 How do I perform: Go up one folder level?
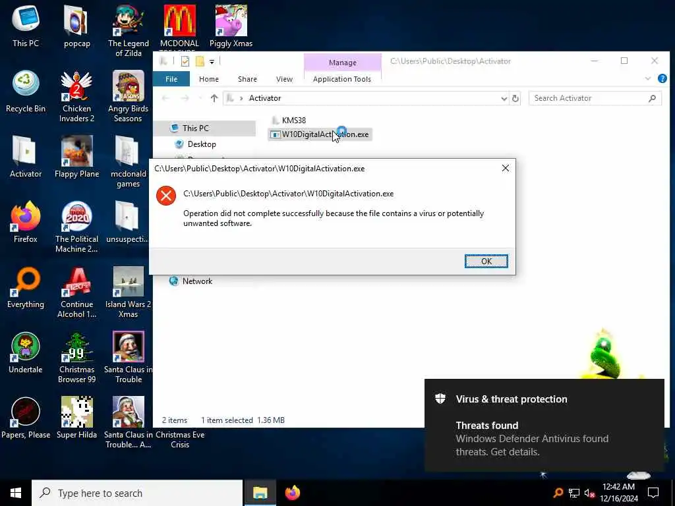tap(214, 98)
